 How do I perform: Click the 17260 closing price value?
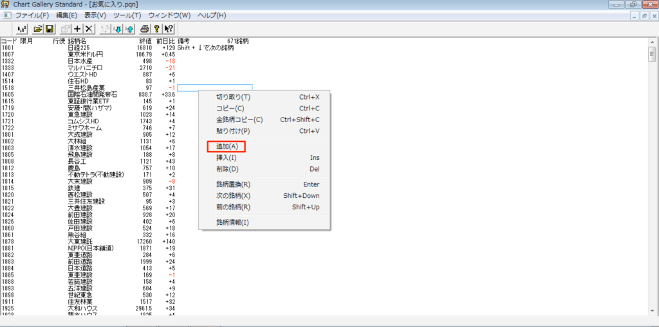click(x=145, y=242)
